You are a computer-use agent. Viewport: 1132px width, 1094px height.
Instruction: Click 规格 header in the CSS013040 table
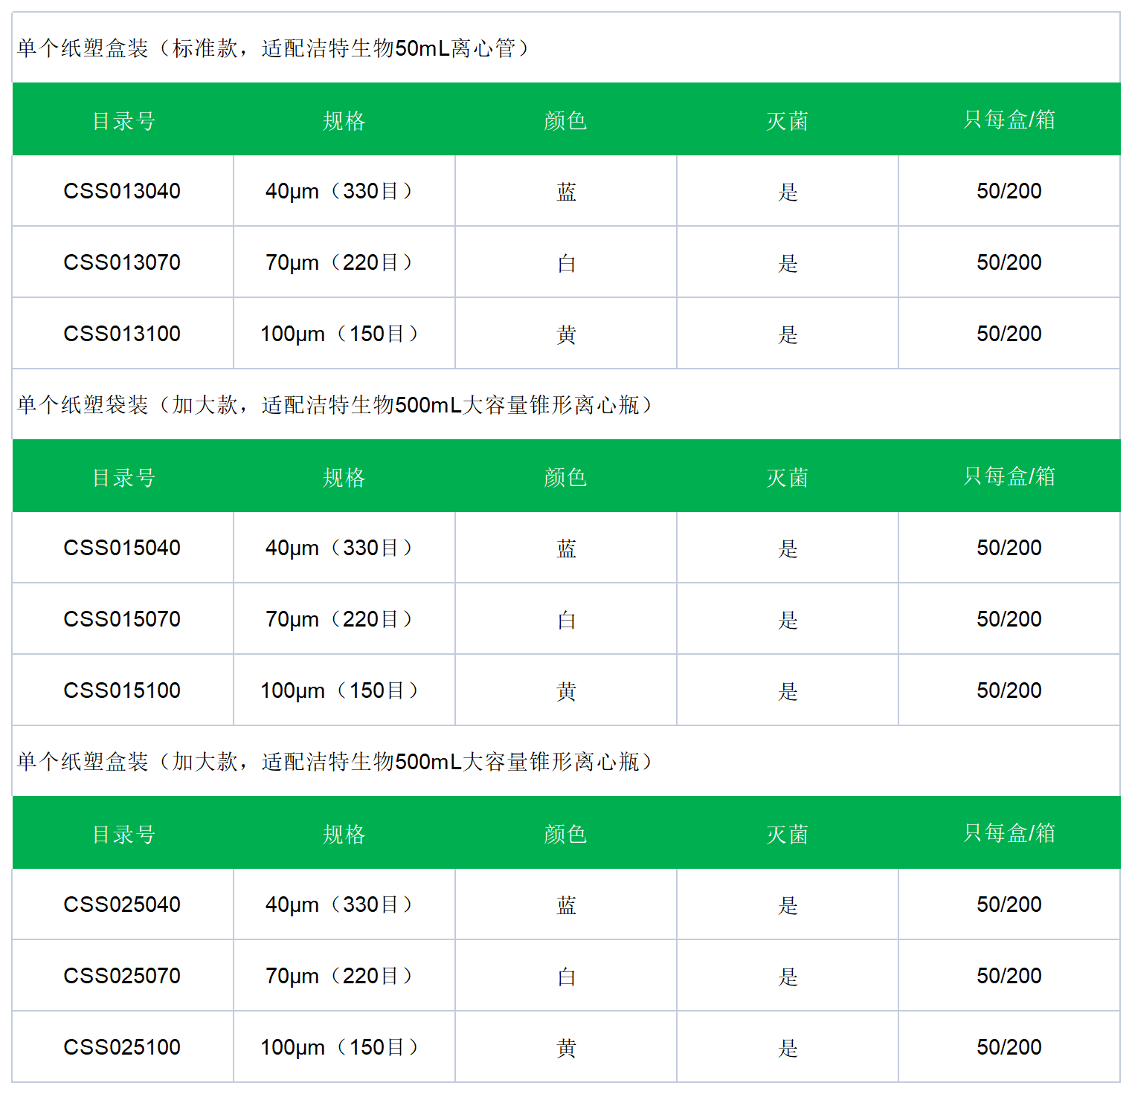pyautogui.click(x=344, y=120)
